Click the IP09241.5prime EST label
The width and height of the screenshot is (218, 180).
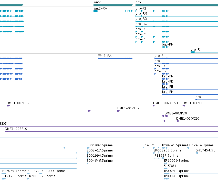(x=174, y=145)
